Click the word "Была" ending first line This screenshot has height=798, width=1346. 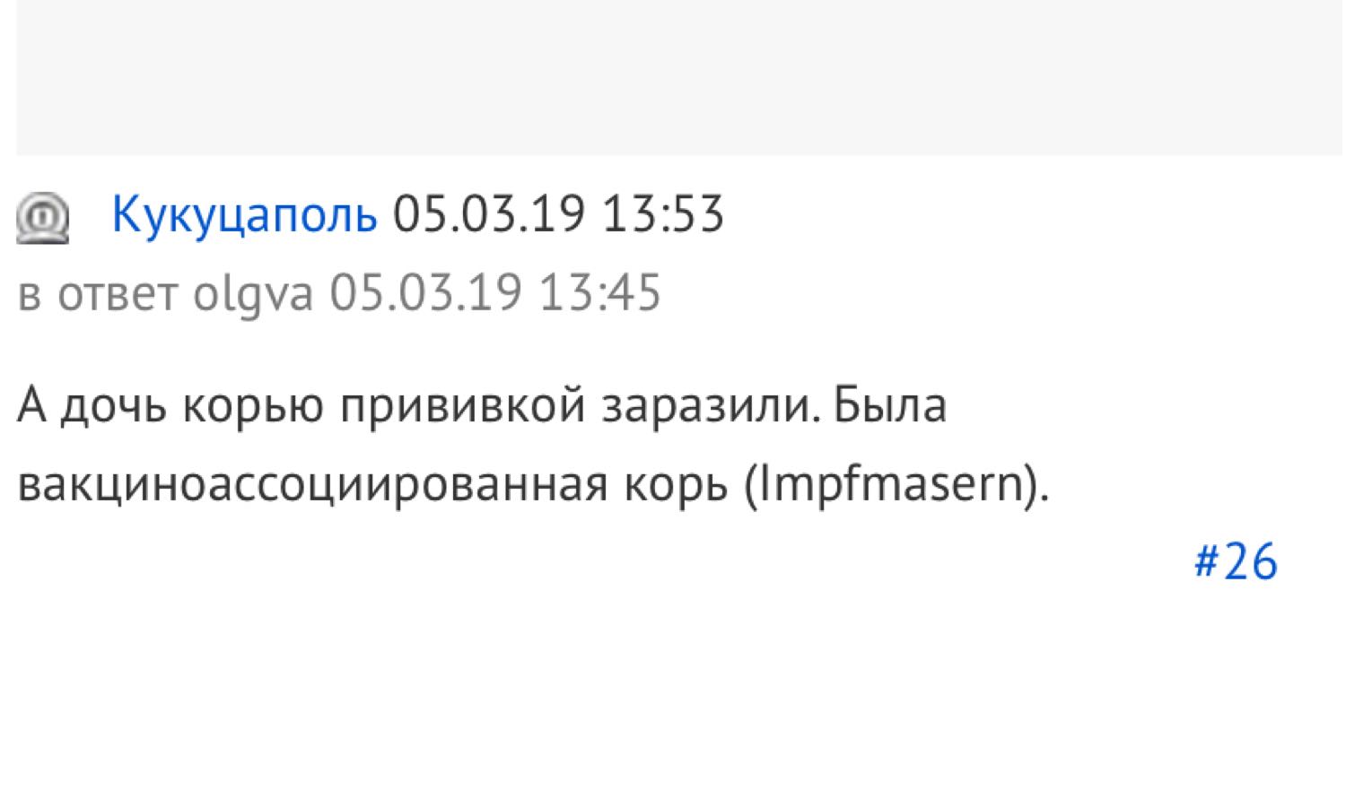pyautogui.click(x=890, y=404)
